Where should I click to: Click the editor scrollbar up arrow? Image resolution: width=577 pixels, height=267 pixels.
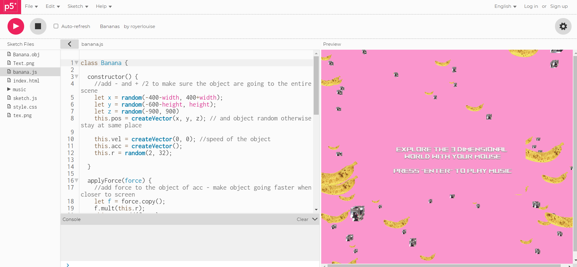coord(316,53)
